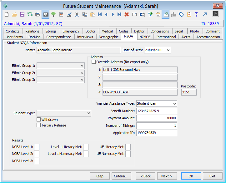
Task: Confirm with the OK button
Action: click(x=191, y=176)
